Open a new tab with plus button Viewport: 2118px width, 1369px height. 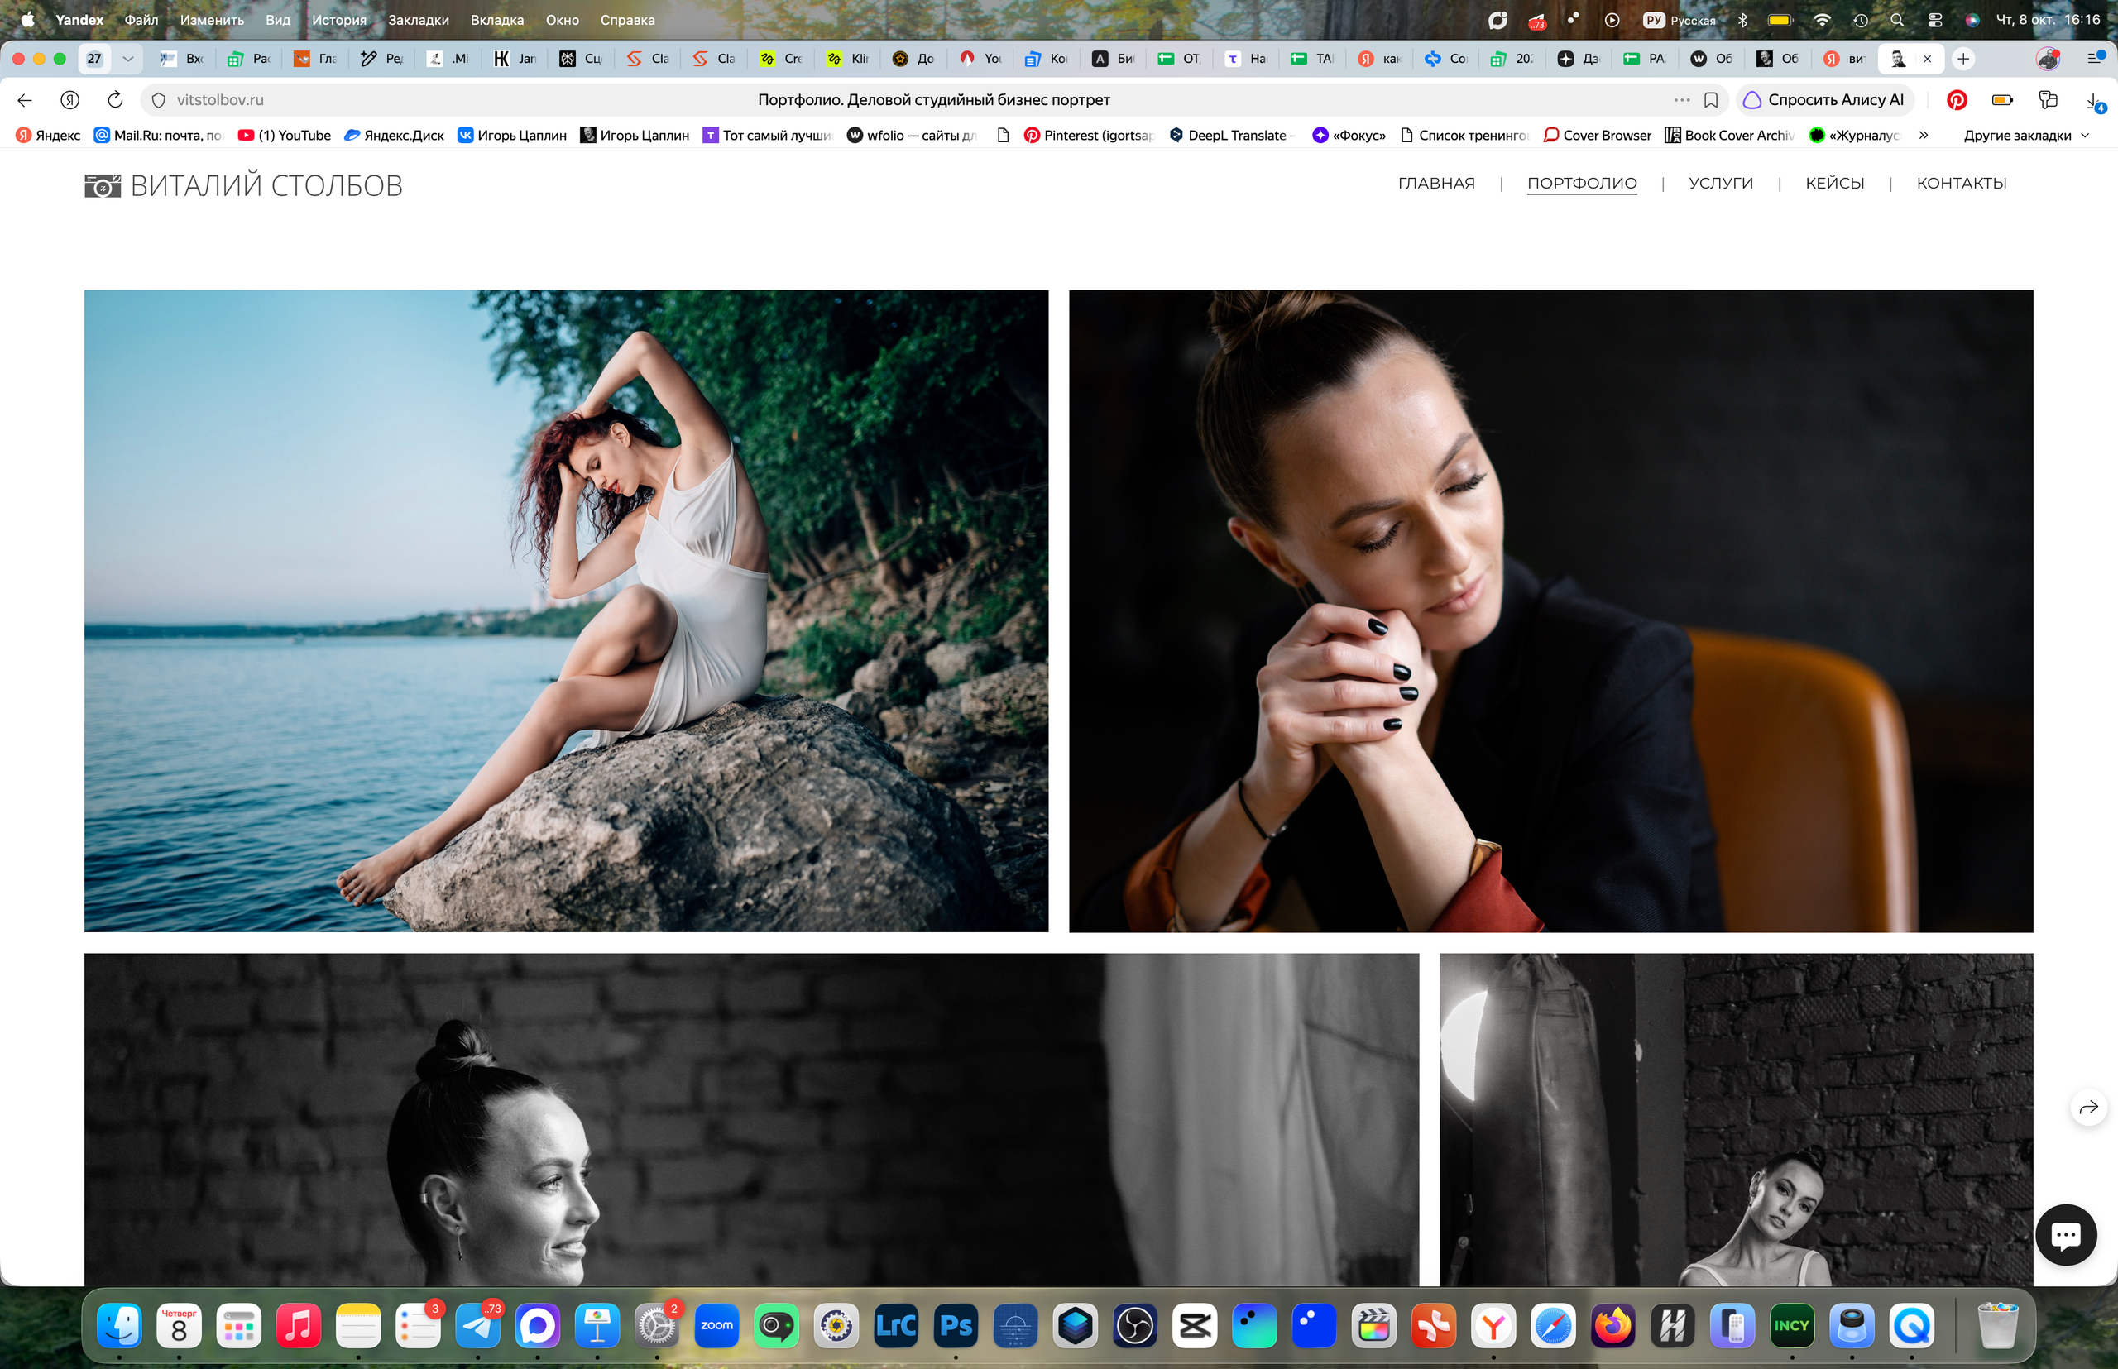tap(1963, 59)
